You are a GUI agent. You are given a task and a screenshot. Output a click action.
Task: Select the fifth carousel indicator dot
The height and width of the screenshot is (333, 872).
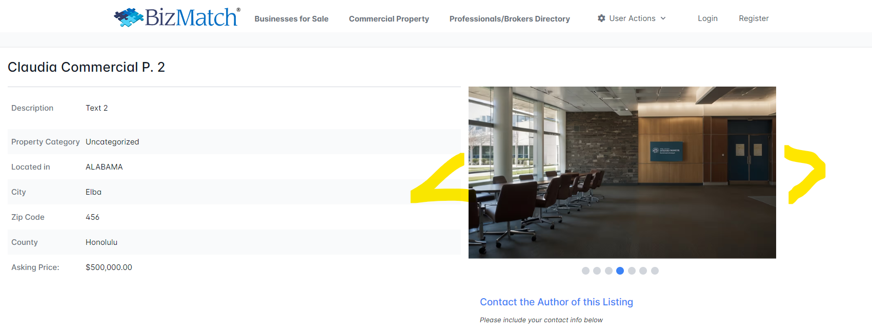[x=632, y=271]
